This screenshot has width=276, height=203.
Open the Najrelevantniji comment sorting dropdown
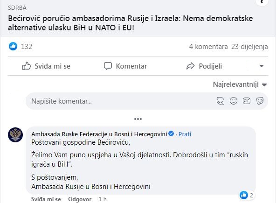pyautogui.click(x=240, y=84)
